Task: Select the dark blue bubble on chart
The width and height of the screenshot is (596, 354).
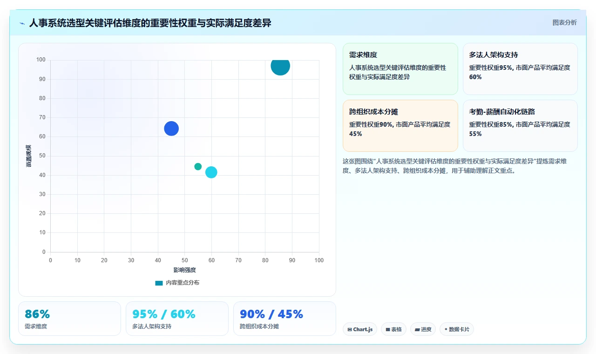Action: (171, 129)
